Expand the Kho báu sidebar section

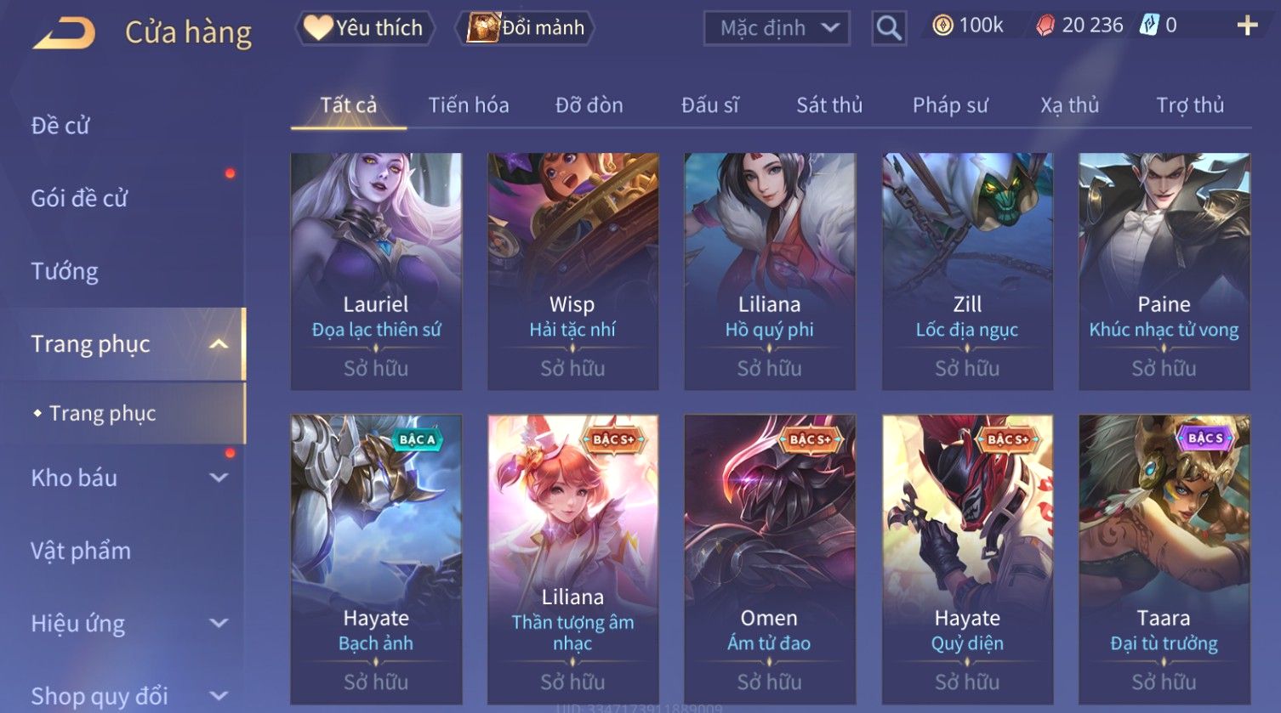(x=219, y=478)
